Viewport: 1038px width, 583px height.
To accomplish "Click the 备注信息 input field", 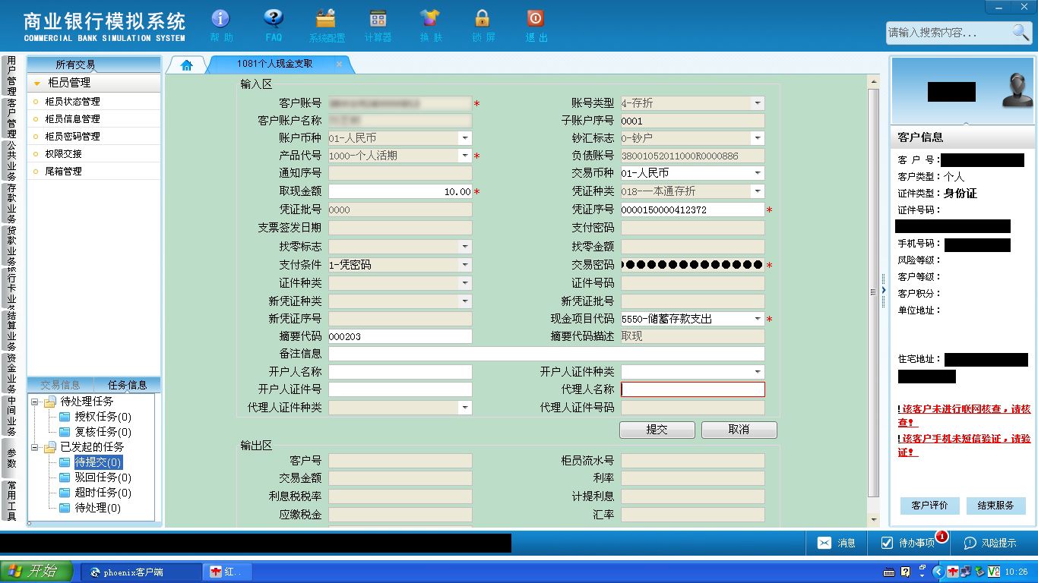I will pos(546,354).
